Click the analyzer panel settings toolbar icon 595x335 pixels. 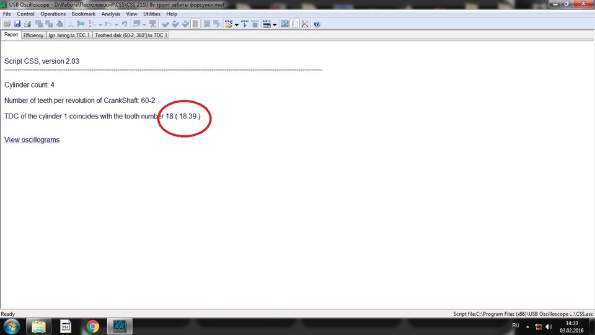pyautogui.click(x=267, y=24)
